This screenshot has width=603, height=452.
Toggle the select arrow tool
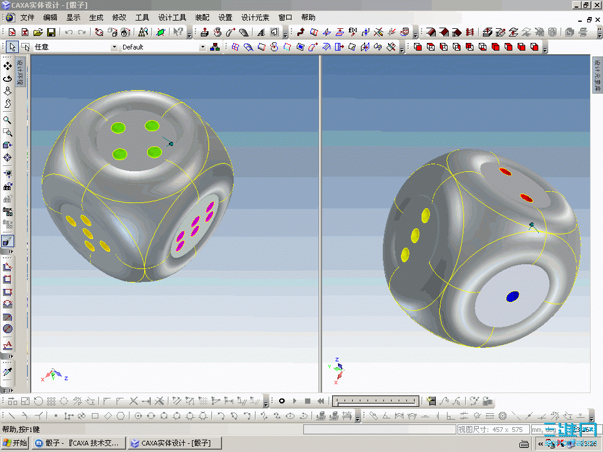pyautogui.click(x=12, y=47)
